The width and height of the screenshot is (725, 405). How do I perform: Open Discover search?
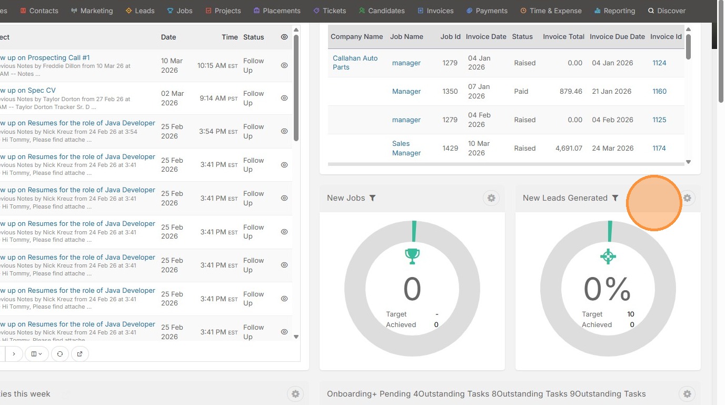[667, 11]
